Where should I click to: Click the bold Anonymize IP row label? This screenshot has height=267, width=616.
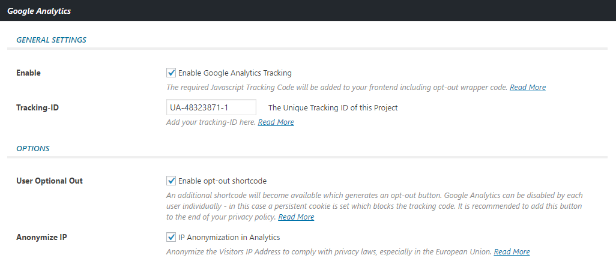point(41,237)
